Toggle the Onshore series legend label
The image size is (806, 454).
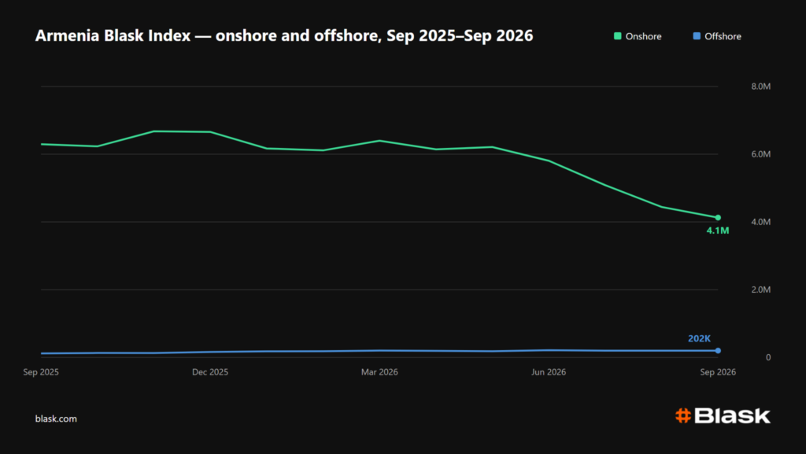coord(643,36)
